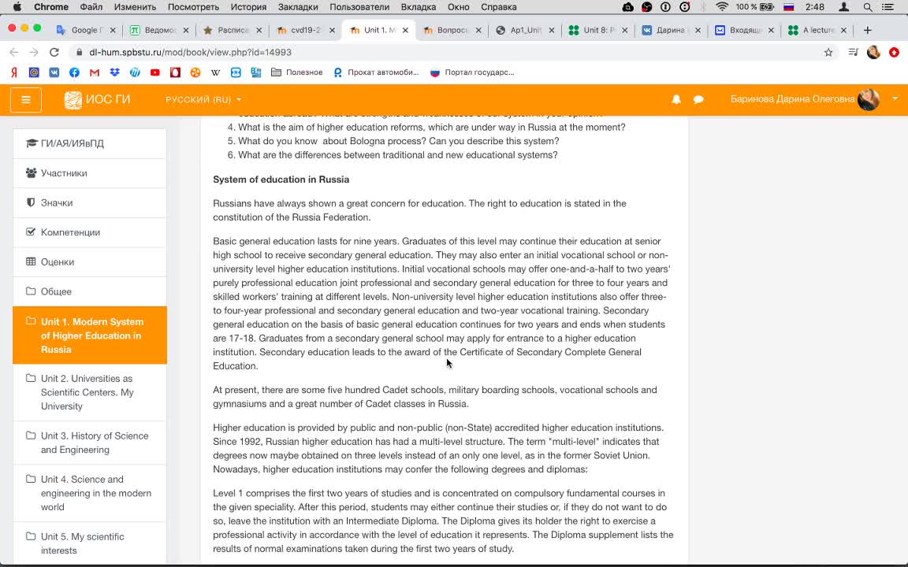Screen dimensions: 908x567
Task: Switch to the Unit 8 tab
Action: (x=597, y=30)
